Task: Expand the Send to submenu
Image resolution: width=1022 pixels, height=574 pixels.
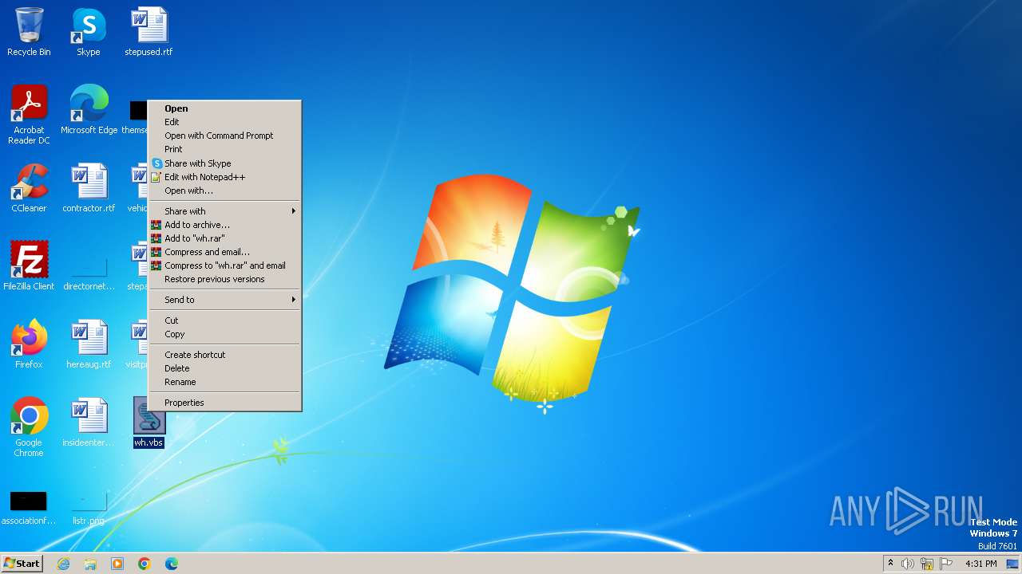Action: tap(224, 300)
